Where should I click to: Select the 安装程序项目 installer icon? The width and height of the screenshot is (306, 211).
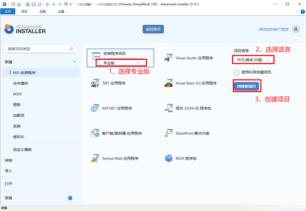point(96,56)
